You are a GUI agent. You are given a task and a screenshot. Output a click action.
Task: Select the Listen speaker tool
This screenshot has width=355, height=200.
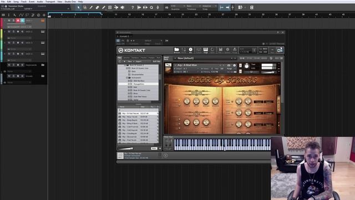(x=123, y=7)
